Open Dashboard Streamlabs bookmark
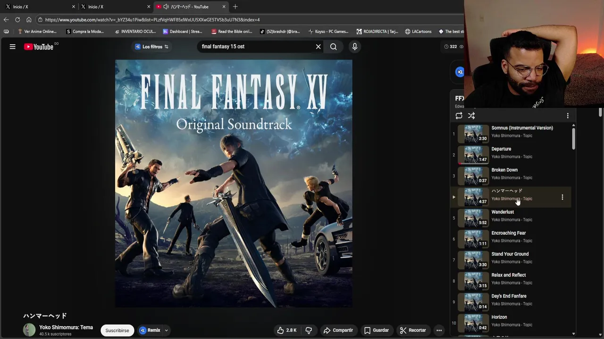604x339 pixels. (x=183, y=32)
